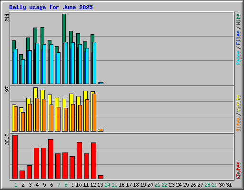Click the cyan Pages bar for day 12
Viewport: 244px width, 190px height.
(x=94, y=63)
